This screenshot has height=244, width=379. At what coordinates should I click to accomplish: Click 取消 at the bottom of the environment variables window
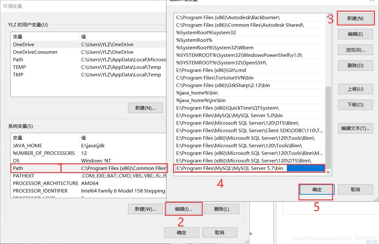(x=220, y=233)
